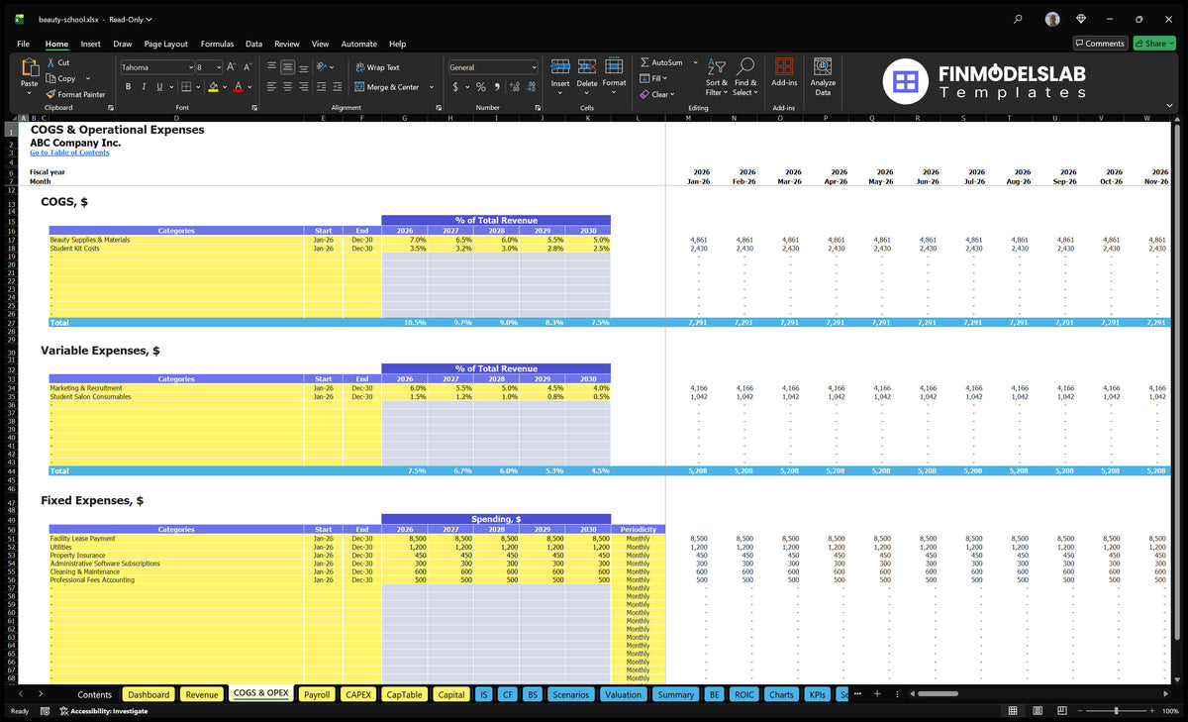The width and height of the screenshot is (1188, 722).
Task: Open the Tahoma font name dropdown
Action: point(189,67)
